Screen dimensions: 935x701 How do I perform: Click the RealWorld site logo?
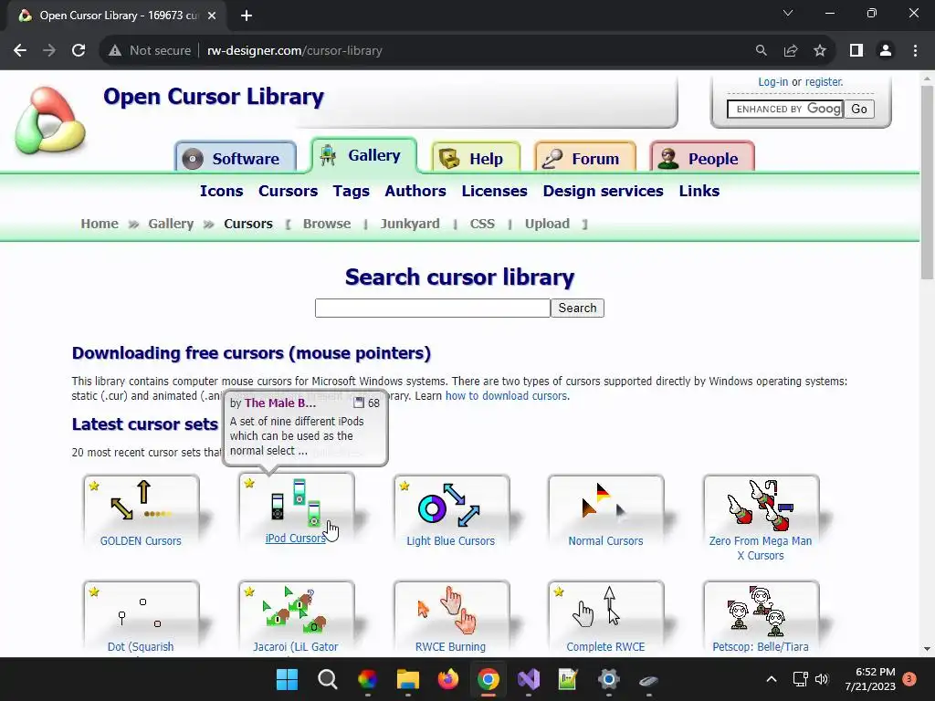50,120
